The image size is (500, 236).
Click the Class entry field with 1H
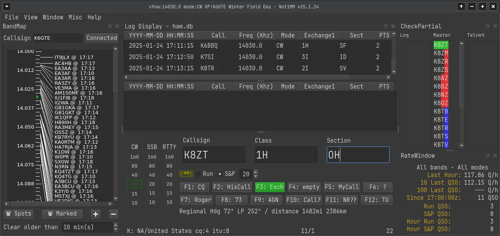click(286, 155)
